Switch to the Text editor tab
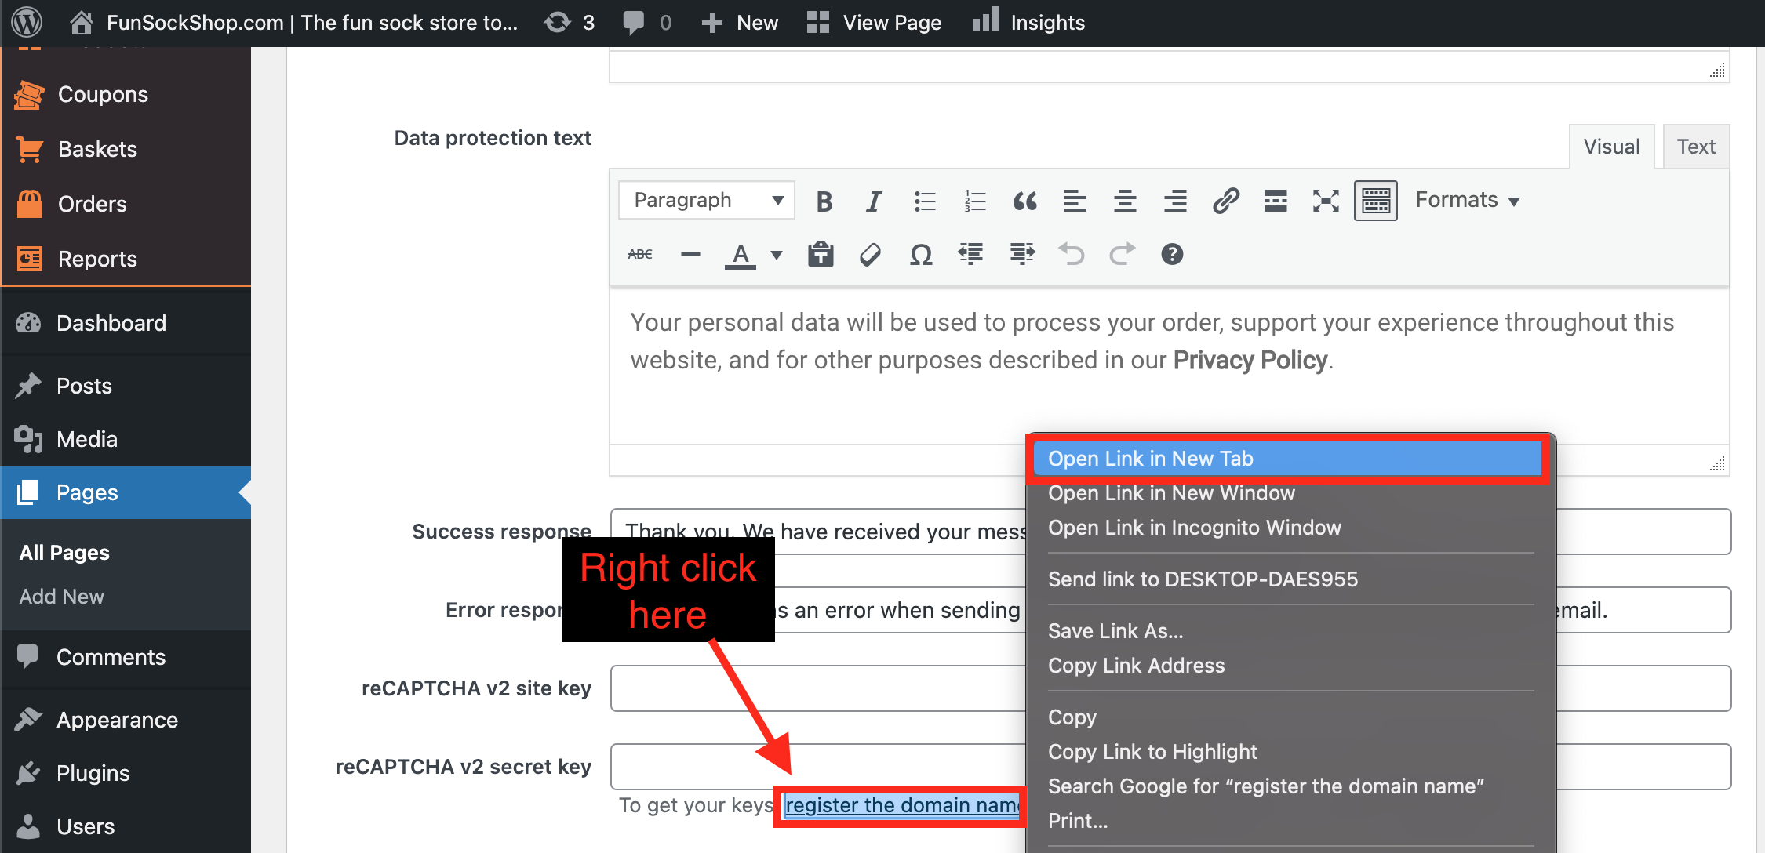The height and width of the screenshot is (853, 1765). tap(1695, 147)
